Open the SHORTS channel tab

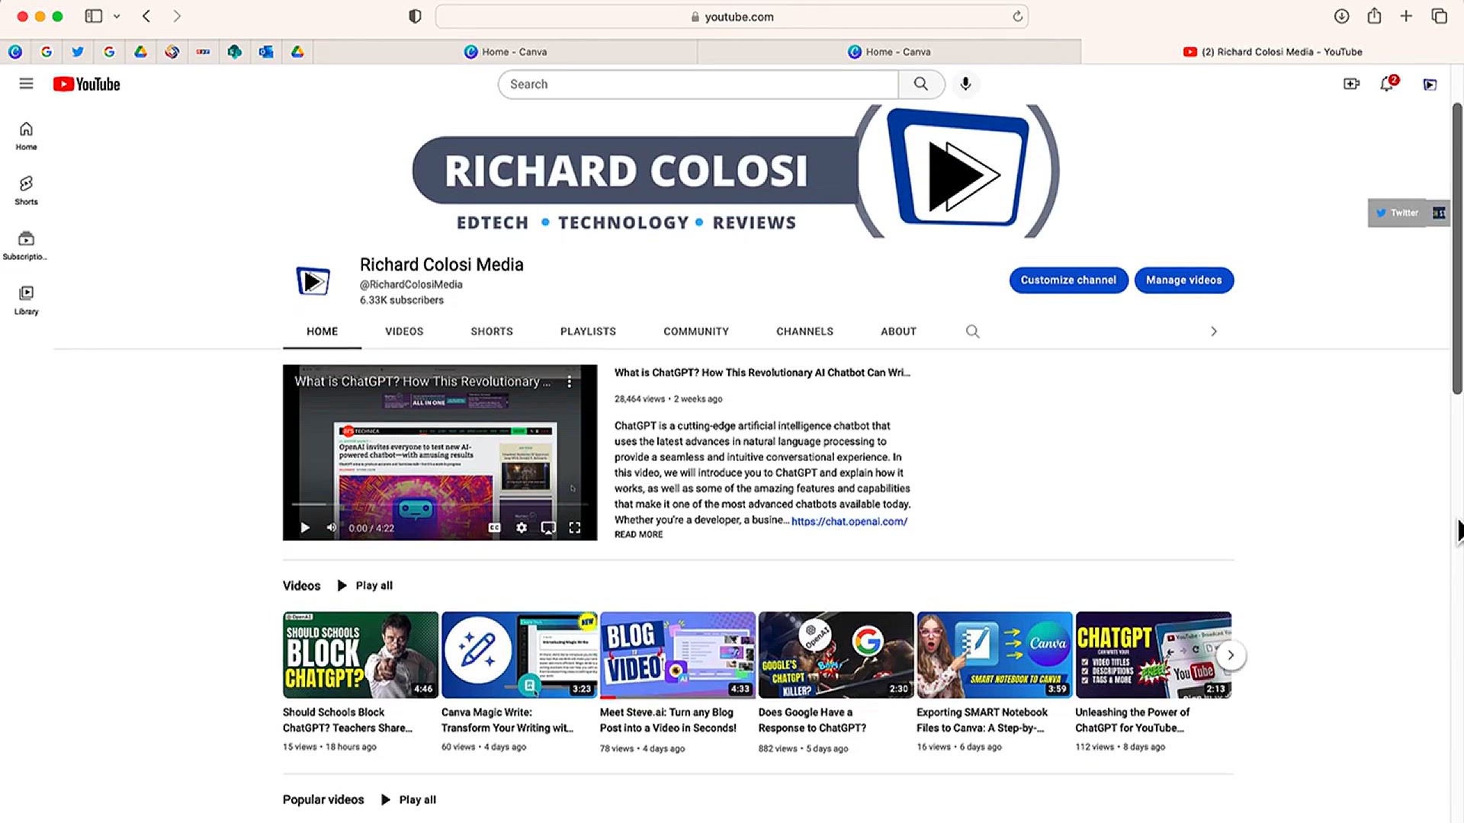[492, 331]
